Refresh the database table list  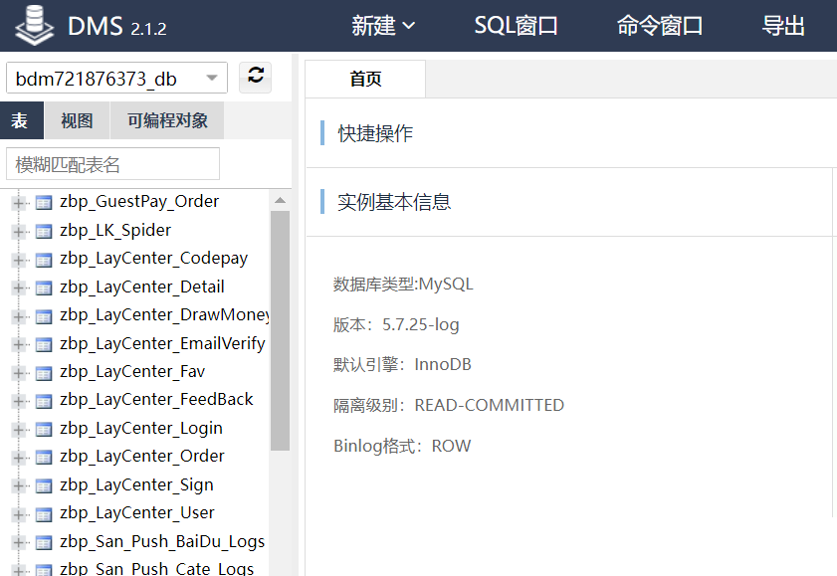click(255, 78)
